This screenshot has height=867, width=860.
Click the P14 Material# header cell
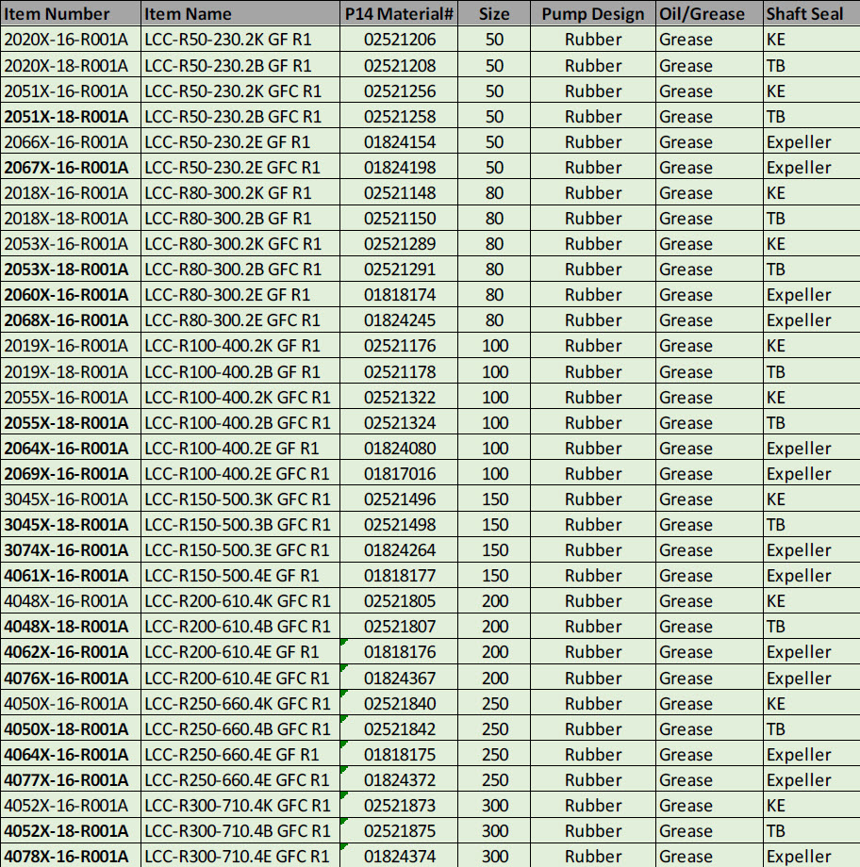399,13
